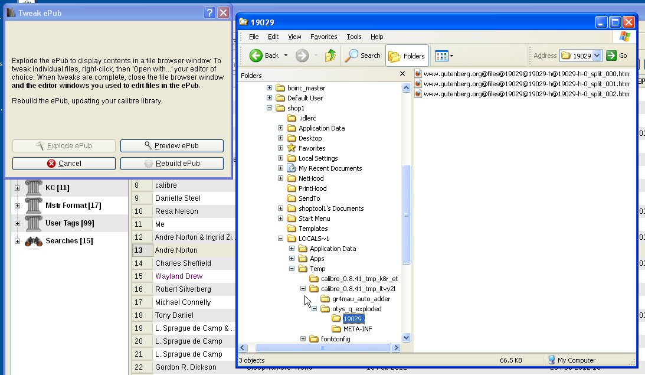Collapse the LOCALS~1 folder
The height and width of the screenshot is (375, 645).
pos(280,239)
